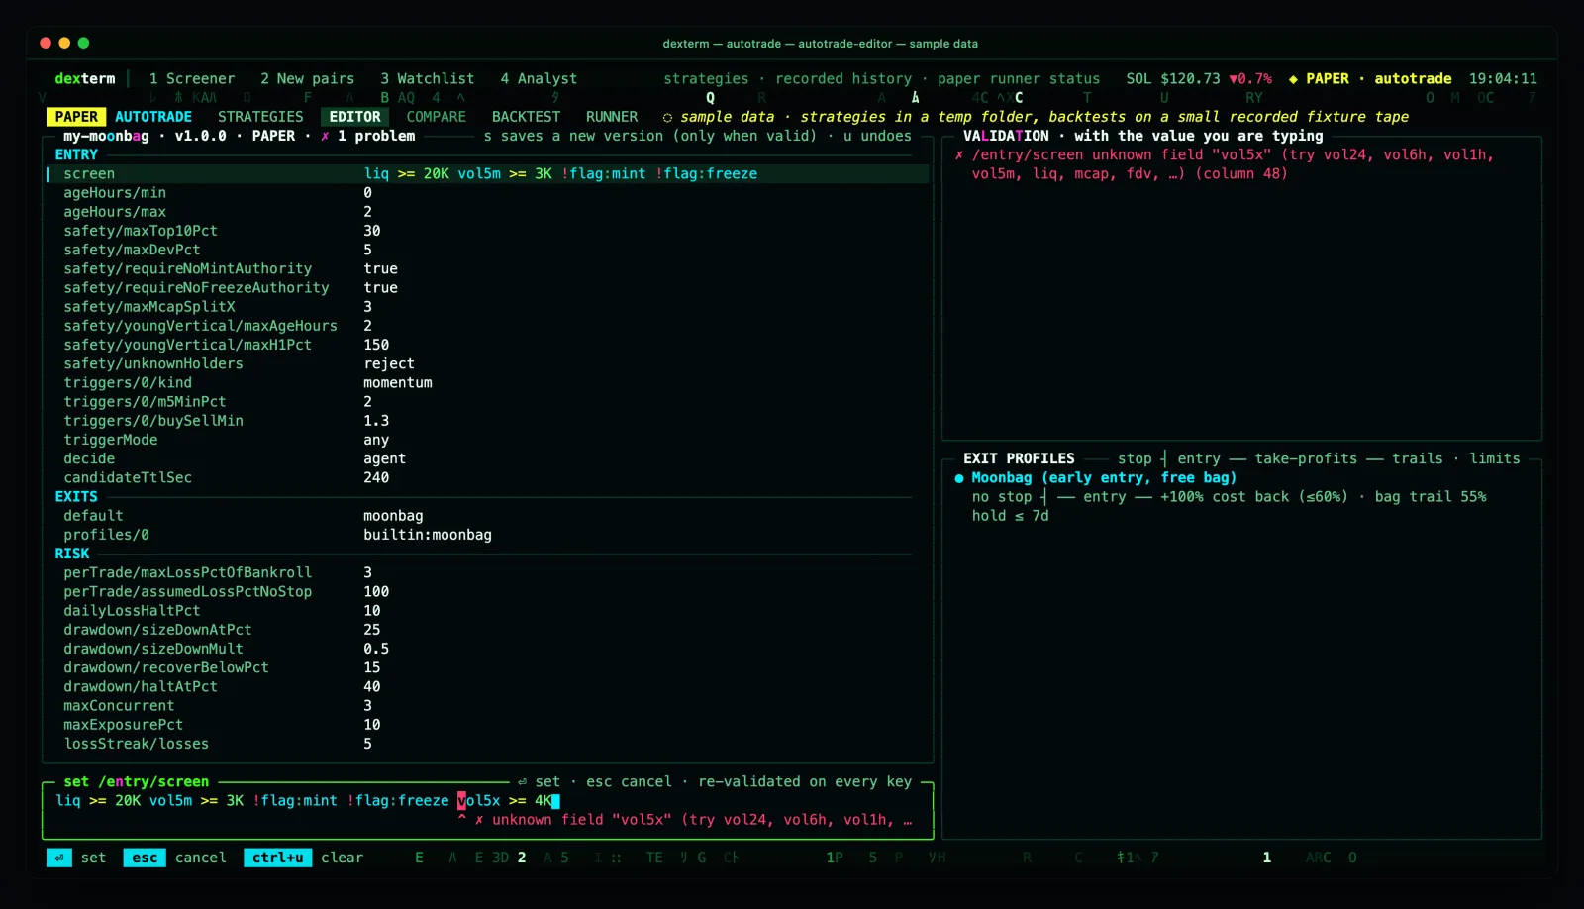The image size is (1584, 909).
Task: Select the EDITOR sub-tab
Action: pos(354,117)
